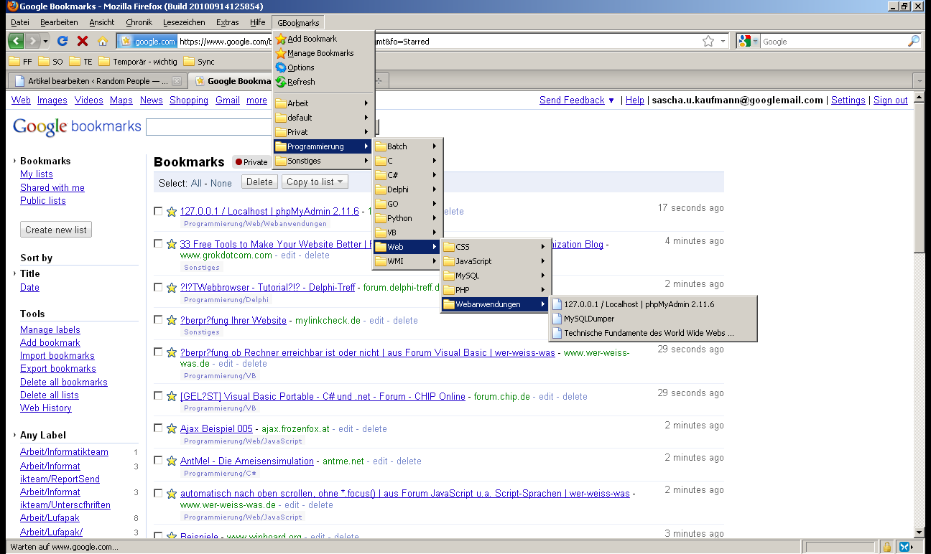
Task: Tick checkbox for 'Rechner erreichbar' bookmark
Action: (x=158, y=352)
